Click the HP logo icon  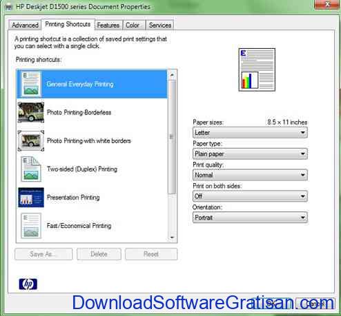28,284
